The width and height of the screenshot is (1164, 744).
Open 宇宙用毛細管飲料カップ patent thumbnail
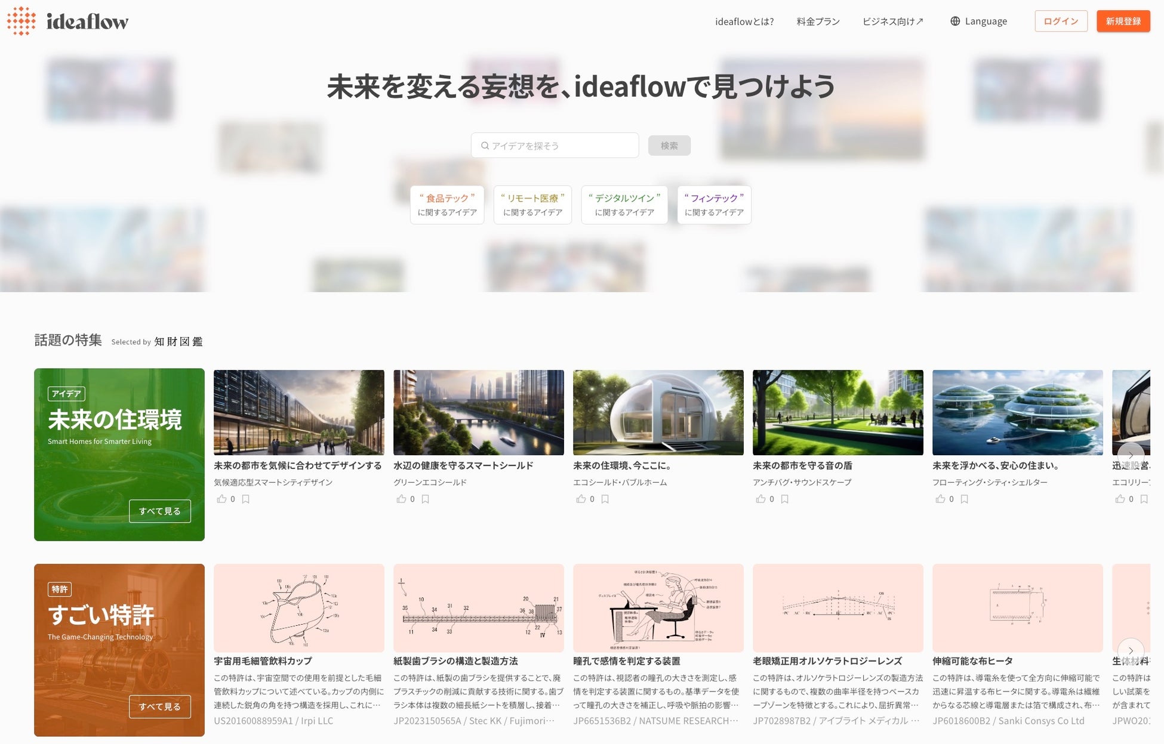298,608
